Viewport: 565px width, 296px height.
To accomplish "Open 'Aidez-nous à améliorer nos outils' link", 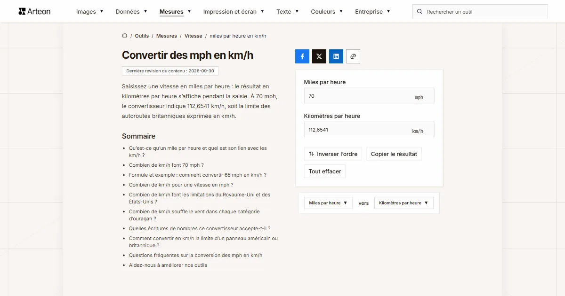I will [x=168, y=265].
